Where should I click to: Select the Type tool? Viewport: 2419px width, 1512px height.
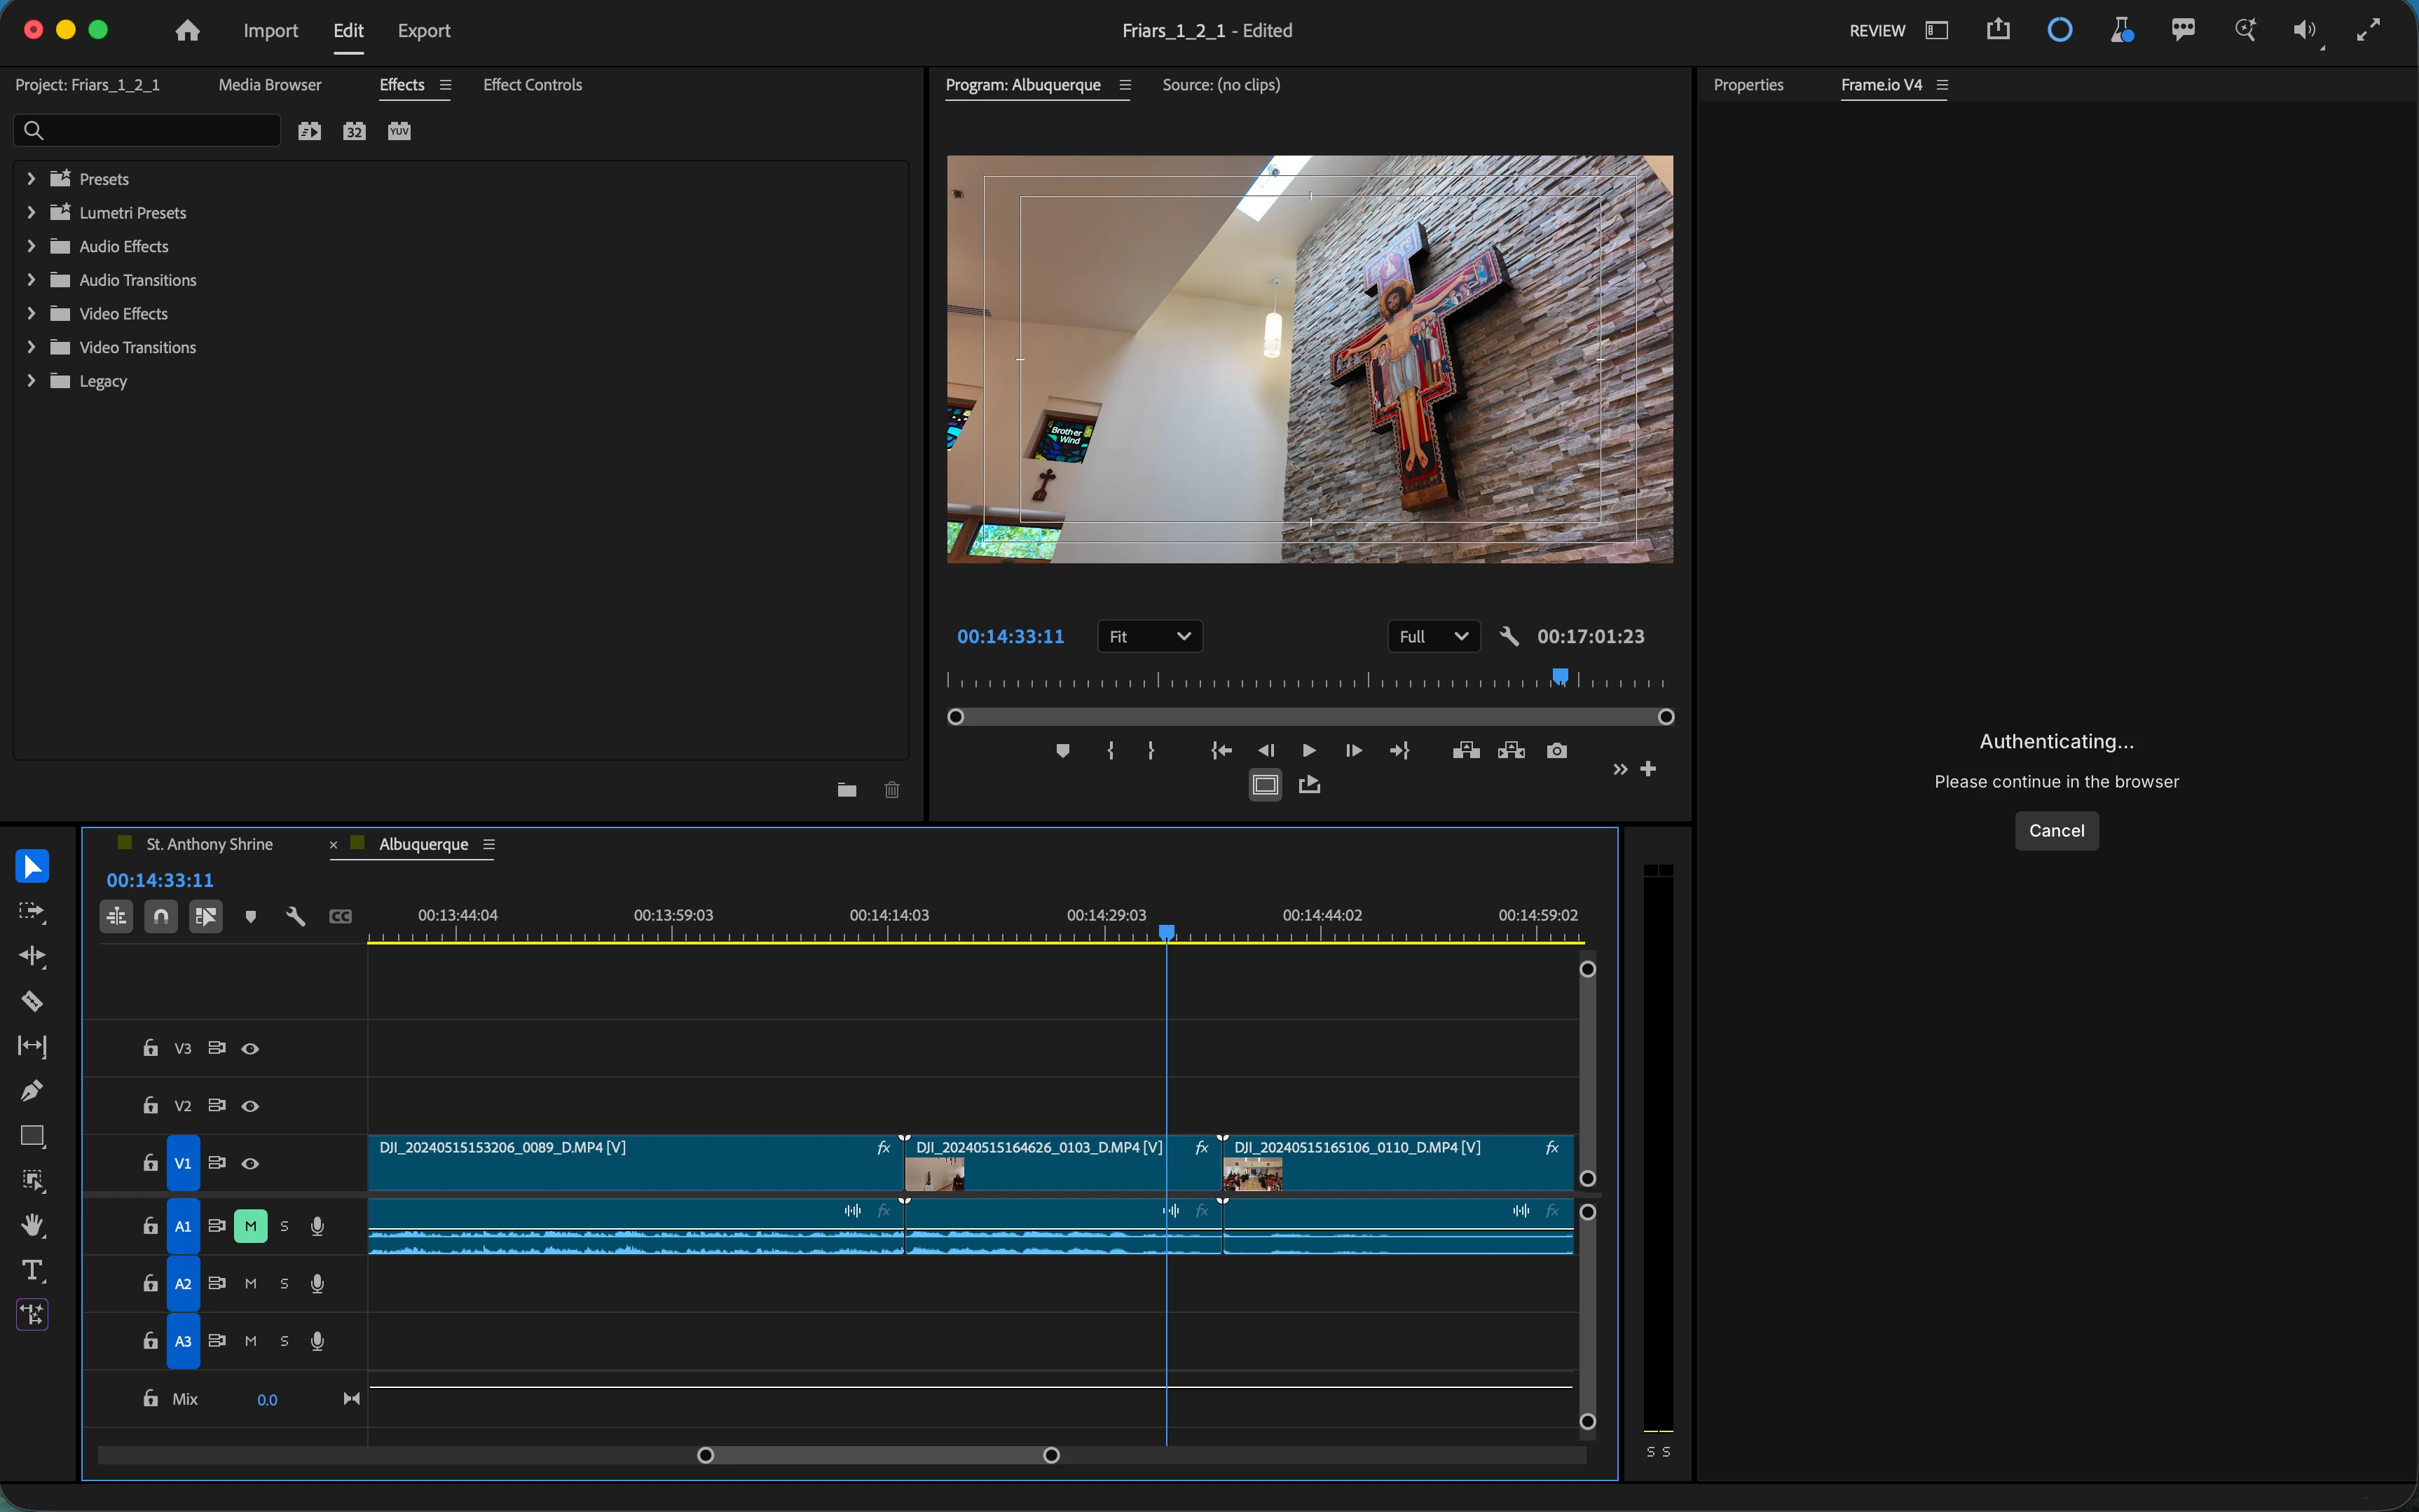[x=32, y=1270]
